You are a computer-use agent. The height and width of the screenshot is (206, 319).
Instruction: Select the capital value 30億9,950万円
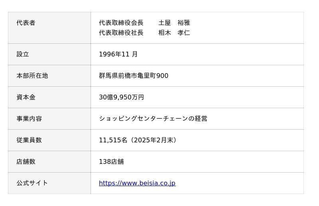(121, 97)
